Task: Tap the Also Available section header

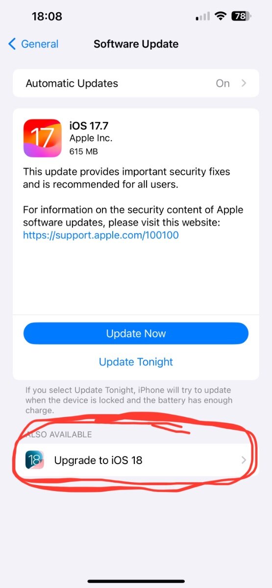Action: click(58, 435)
